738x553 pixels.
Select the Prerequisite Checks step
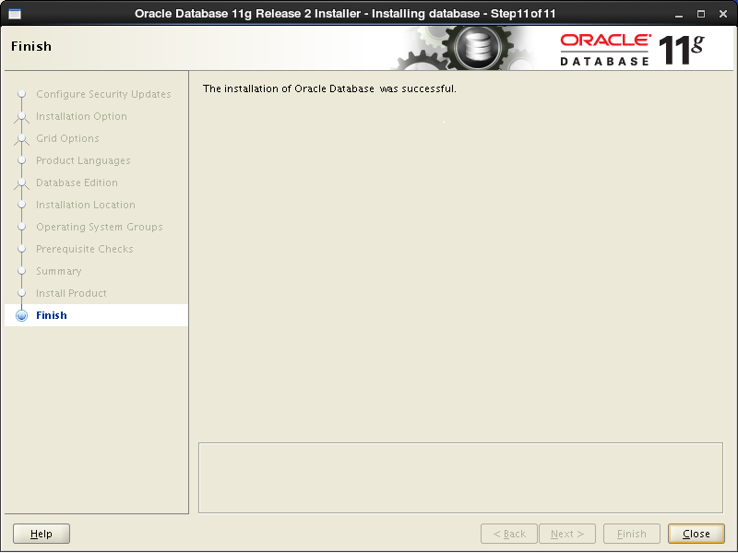pos(85,249)
